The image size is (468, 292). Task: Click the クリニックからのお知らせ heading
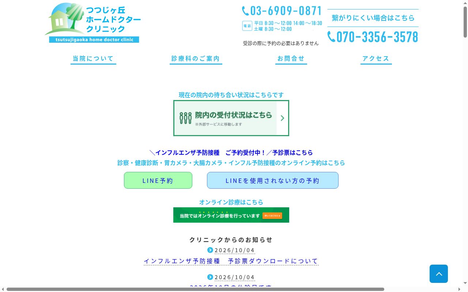pos(231,240)
